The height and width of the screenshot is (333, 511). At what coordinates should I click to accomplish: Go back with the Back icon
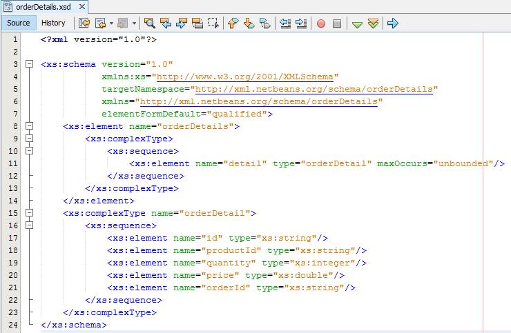pyautogui.click(x=101, y=23)
